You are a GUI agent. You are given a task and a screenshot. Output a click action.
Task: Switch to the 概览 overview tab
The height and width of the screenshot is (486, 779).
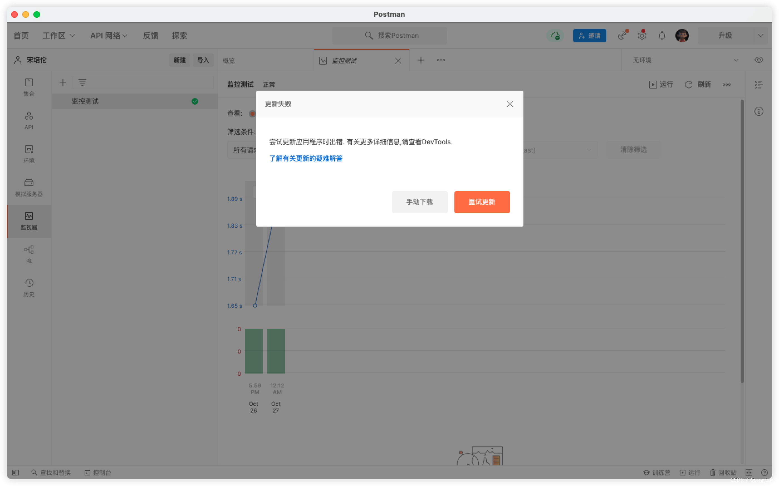pyautogui.click(x=229, y=60)
